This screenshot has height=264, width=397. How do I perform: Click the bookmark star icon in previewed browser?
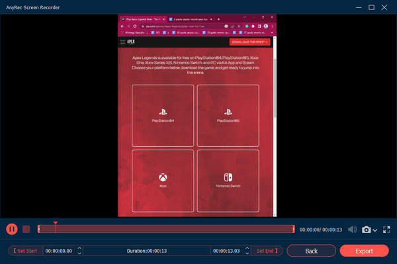239,26
